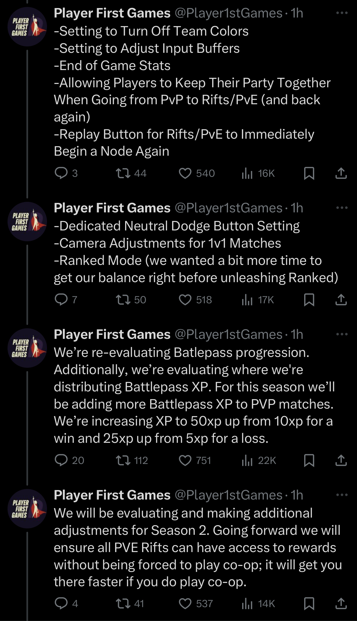Expand more options on Season 2 tweet
This screenshot has height=621, width=357.
(342, 495)
